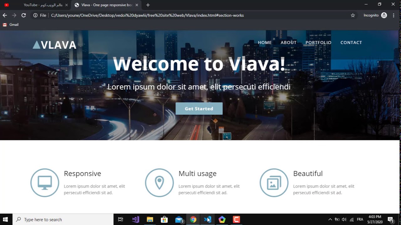
Task: Open File Explorer from the taskbar
Action: tap(150, 219)
